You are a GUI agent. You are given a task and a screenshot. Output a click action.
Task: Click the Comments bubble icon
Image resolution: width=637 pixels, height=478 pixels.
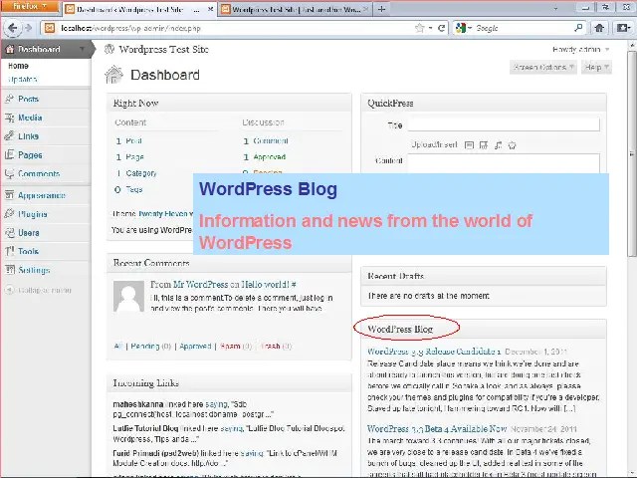[9, 173]
